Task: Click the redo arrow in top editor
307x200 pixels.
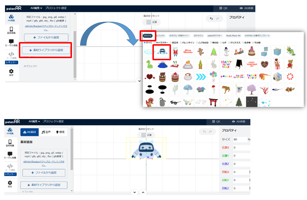Action: (217, 19)
